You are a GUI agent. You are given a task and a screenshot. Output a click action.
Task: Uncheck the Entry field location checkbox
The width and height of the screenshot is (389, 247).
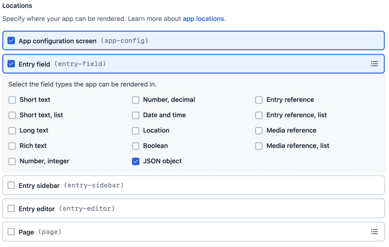pyautogui.click(x=11, y=64)
